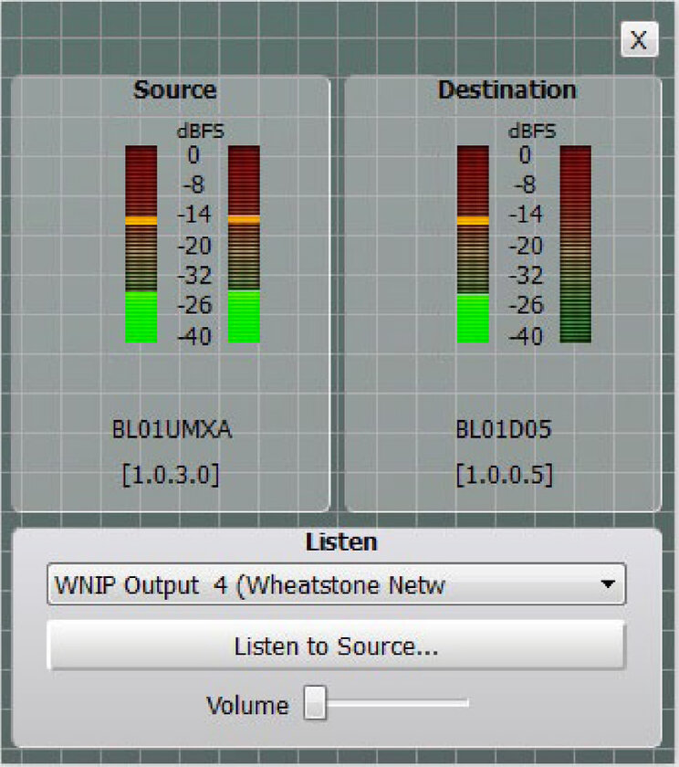Close the meter window with X button
Image resolution: width=679 pixels, height=767 pixels.
point(640,39)
